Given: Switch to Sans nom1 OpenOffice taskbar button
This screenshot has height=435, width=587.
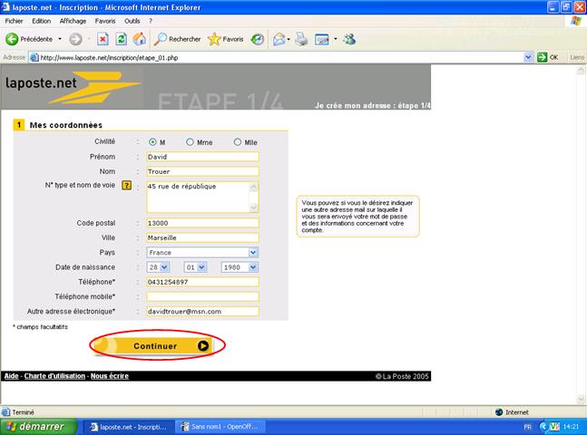Looking at the screenshot, I should coord(220,427).
